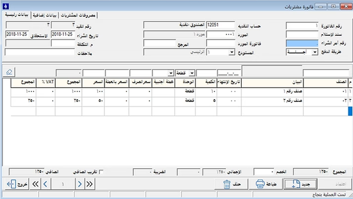The width and height of the screenshot is (353, 199).
Task: Click price cell ١٠٠ in first row
Action: 93,91
